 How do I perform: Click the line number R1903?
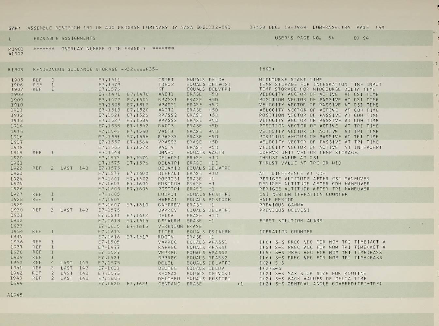click(16, 69)
